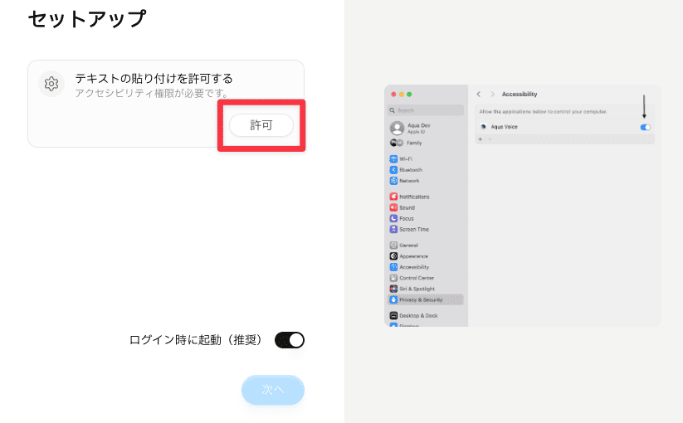Click the 許可 button
Viewport: 683px width, 423px height.
(261, 125)
